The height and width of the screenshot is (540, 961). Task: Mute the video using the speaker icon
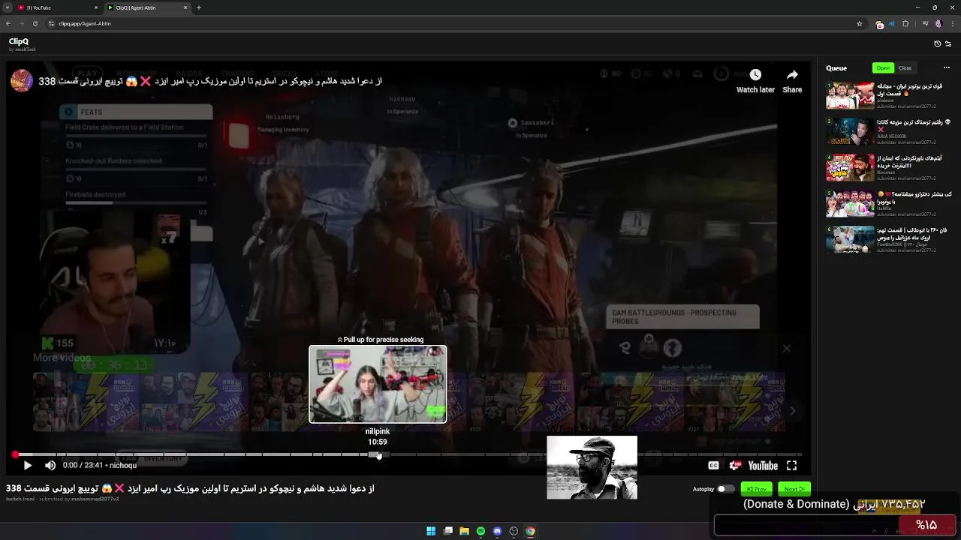tap(50, 466)
